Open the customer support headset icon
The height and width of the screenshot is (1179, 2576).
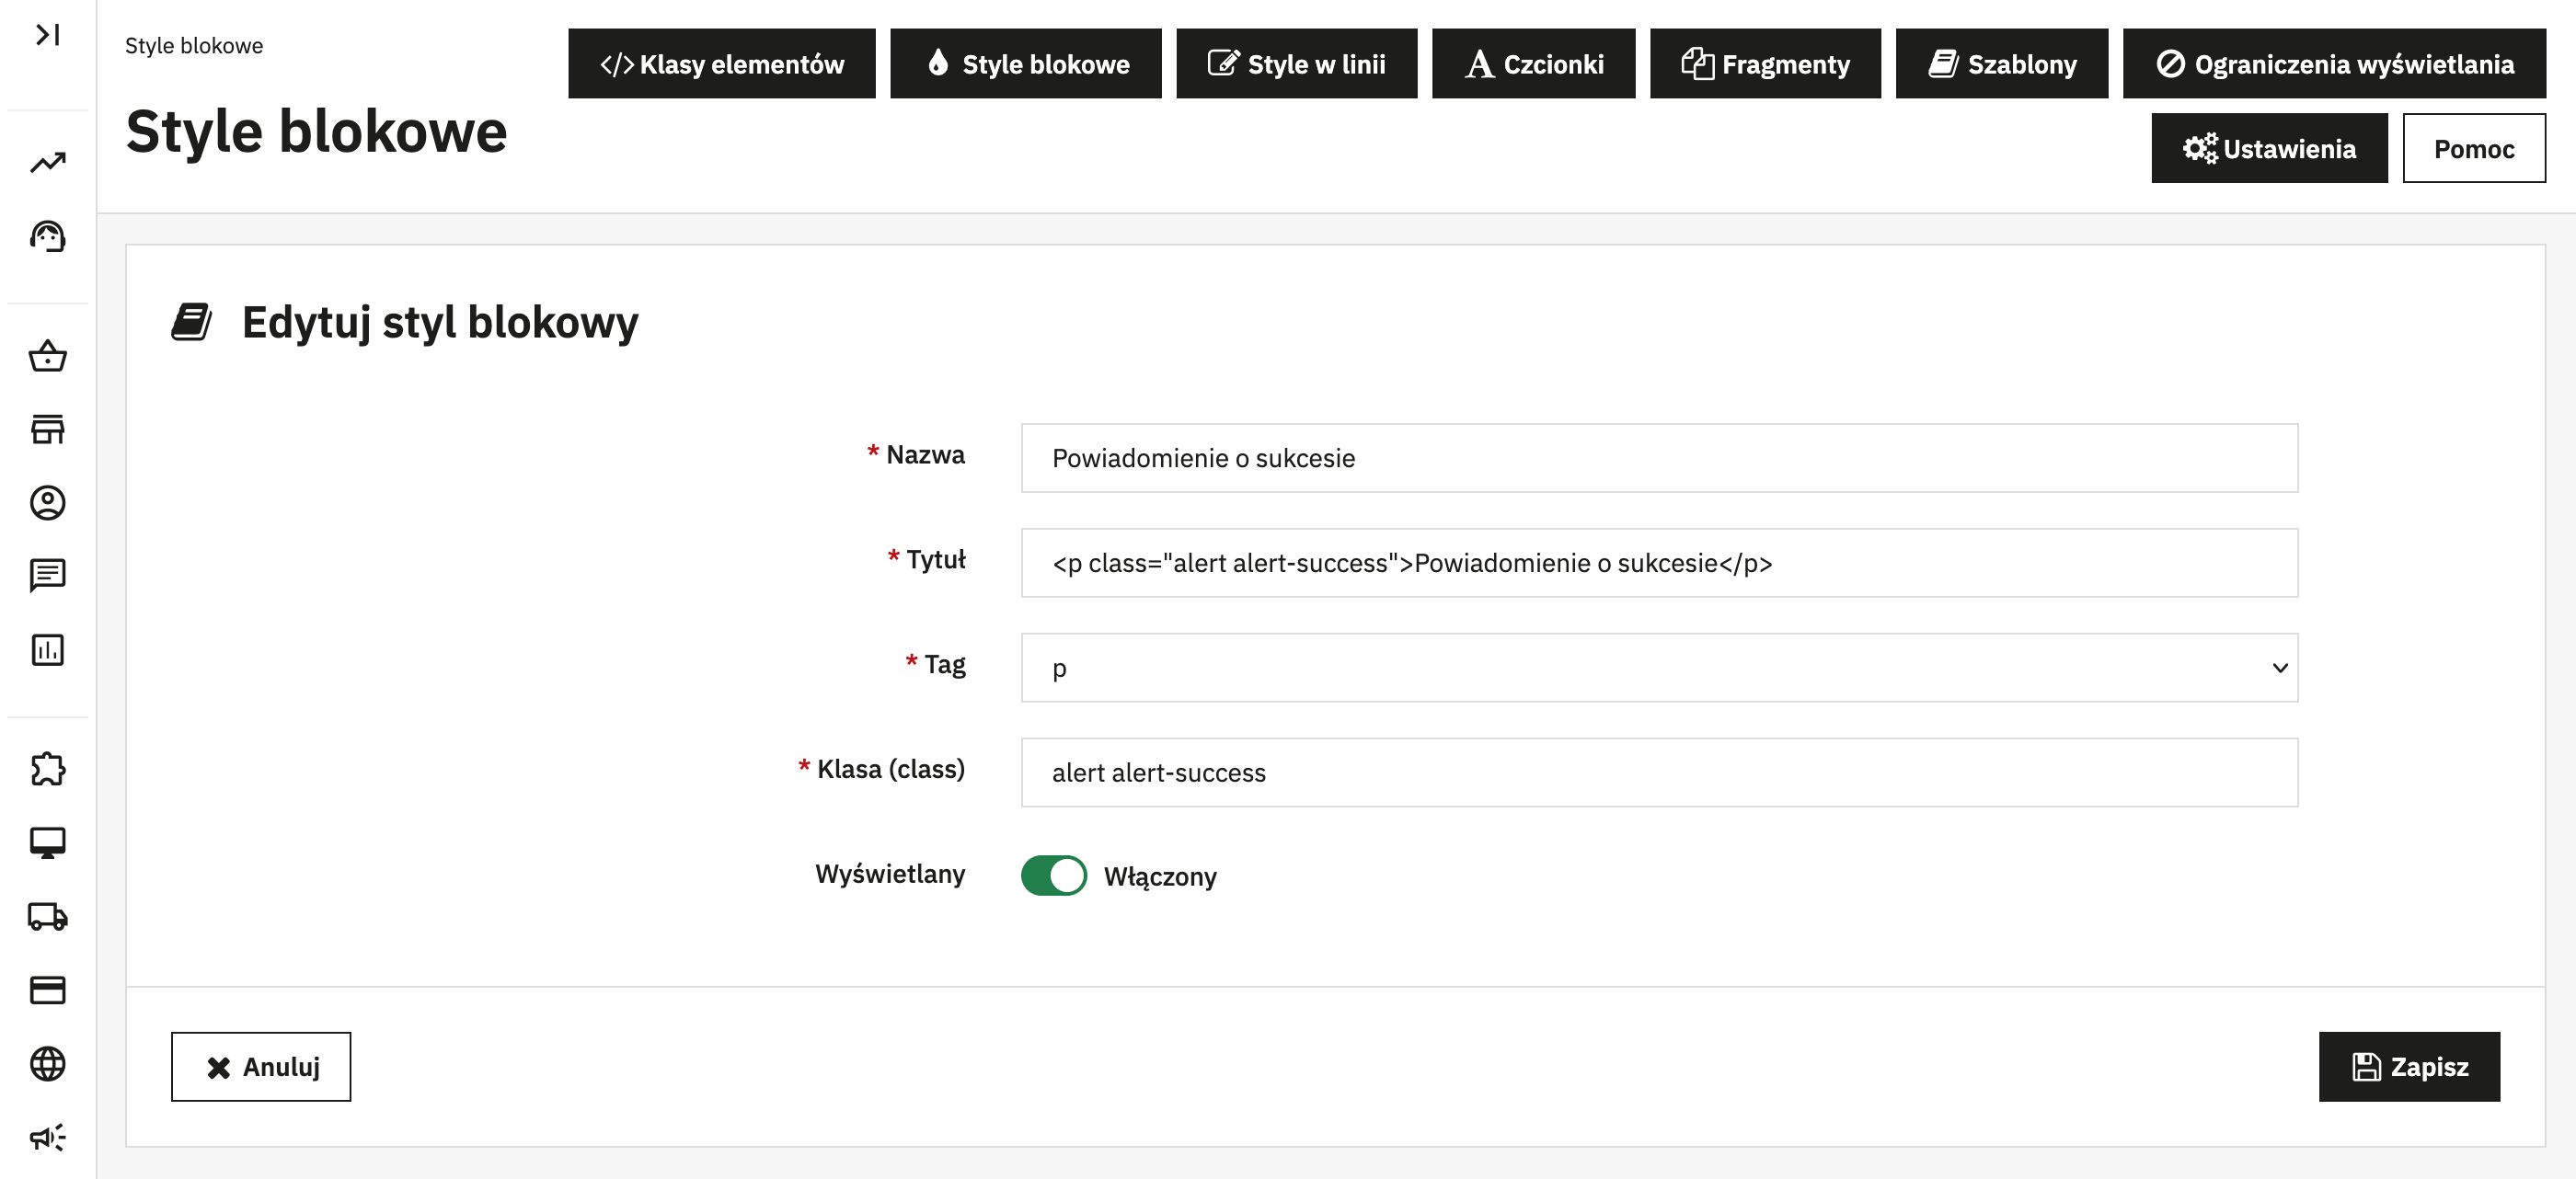point(47,236)
